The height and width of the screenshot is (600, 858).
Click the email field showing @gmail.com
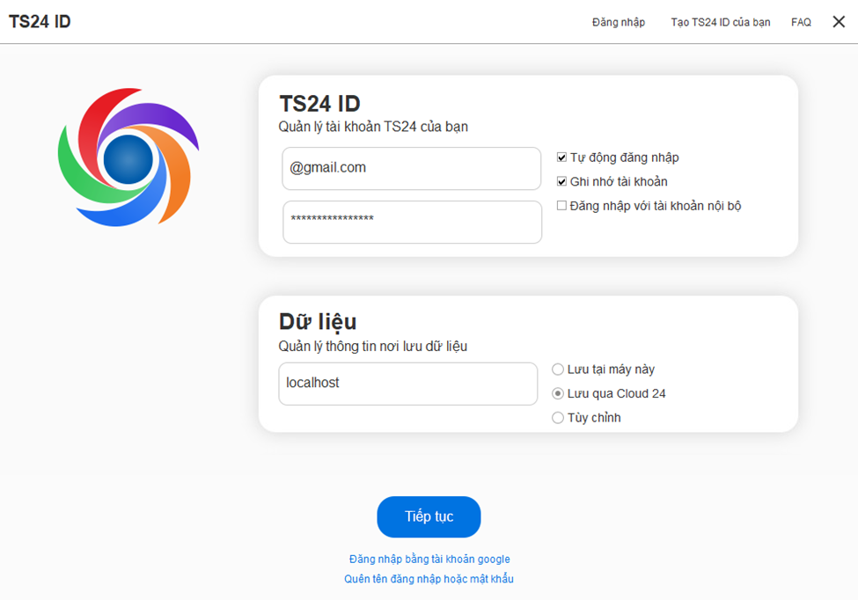[x=411, y=168]
